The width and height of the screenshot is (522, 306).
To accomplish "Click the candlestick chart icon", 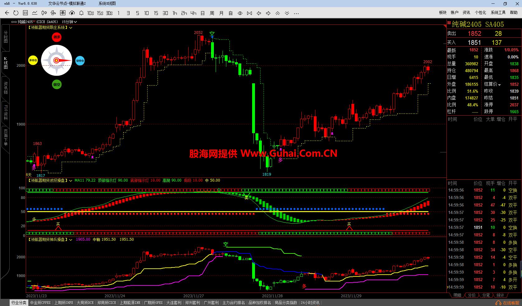I will [44, 13].
